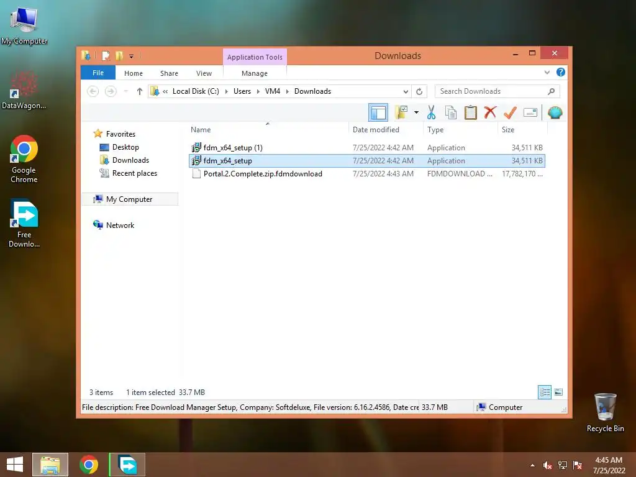Open the Recycle Bin

(x=605, y=413)
